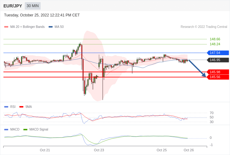Viewport: 230px width, 155px height.
Task: Click the RSI 70 level label
Action: 212,113
